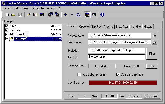This screenshot has height=104, width=165.
Task: Select the Help.de group row
Action: 33,30
